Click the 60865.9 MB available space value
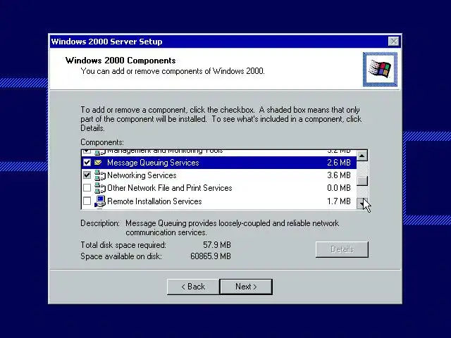The height and width of the screenshot is (338, 451). 211,256
